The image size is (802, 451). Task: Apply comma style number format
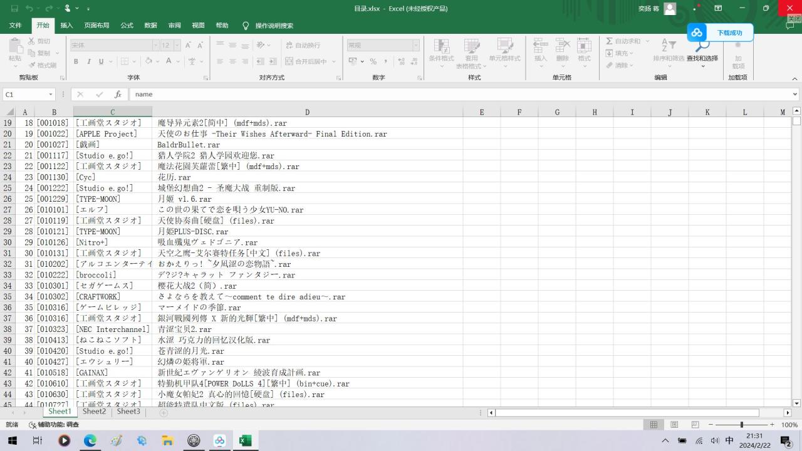386,61
